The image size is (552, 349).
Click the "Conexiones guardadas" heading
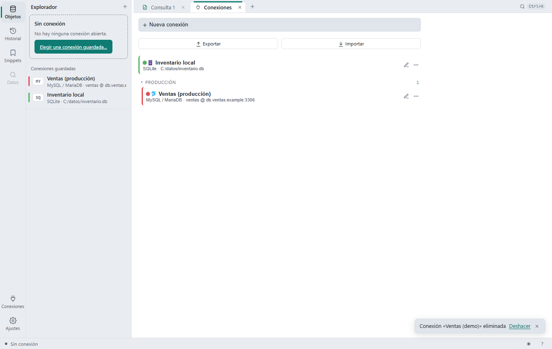pyautogui.click(x=53, y=69)
